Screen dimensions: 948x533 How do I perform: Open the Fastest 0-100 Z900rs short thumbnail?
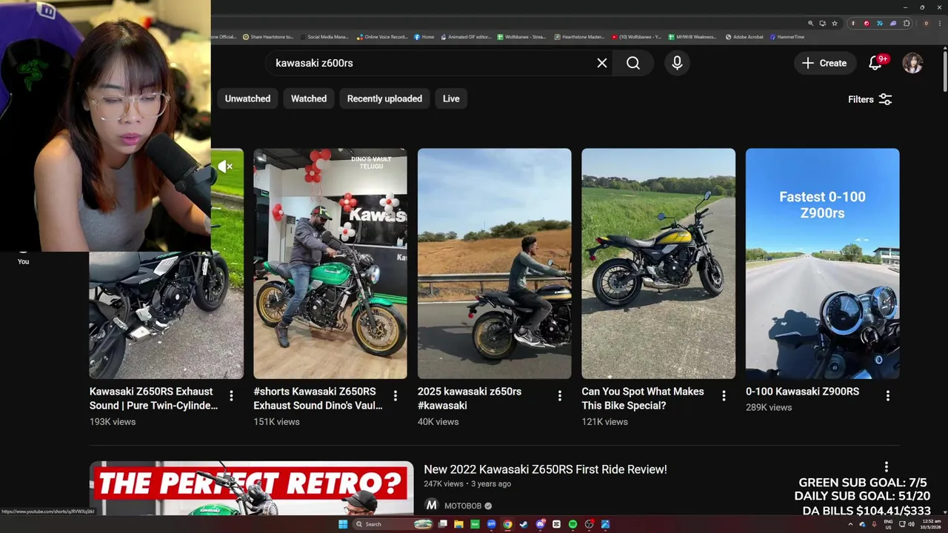822,264
